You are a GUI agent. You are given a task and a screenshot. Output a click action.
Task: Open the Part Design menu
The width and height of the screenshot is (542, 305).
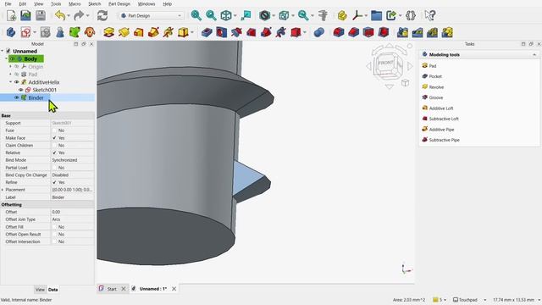pyautogui.click(x=119, y=3)
